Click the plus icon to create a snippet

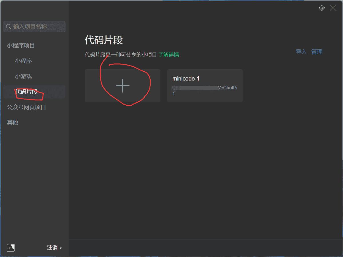[123, 86]
